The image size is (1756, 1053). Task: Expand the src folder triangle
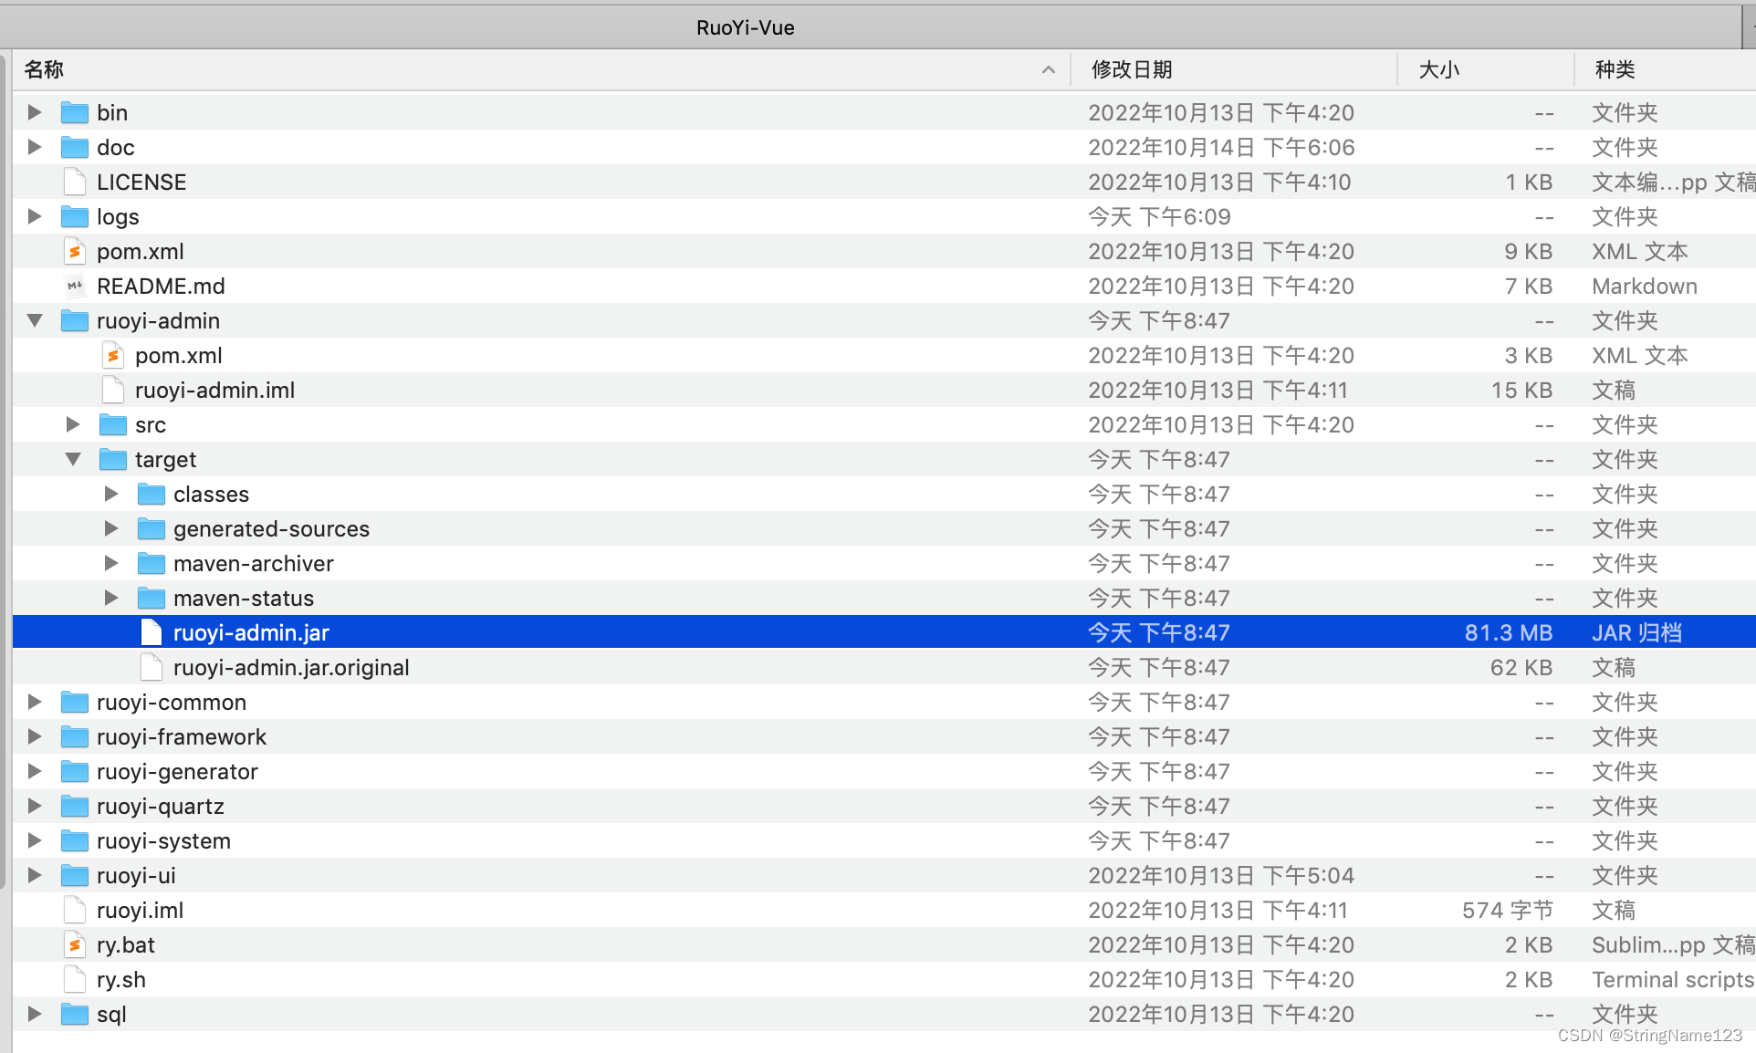tap(73, 424)
